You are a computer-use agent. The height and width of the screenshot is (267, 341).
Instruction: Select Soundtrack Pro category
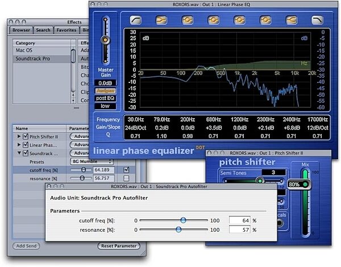point(41,59)
